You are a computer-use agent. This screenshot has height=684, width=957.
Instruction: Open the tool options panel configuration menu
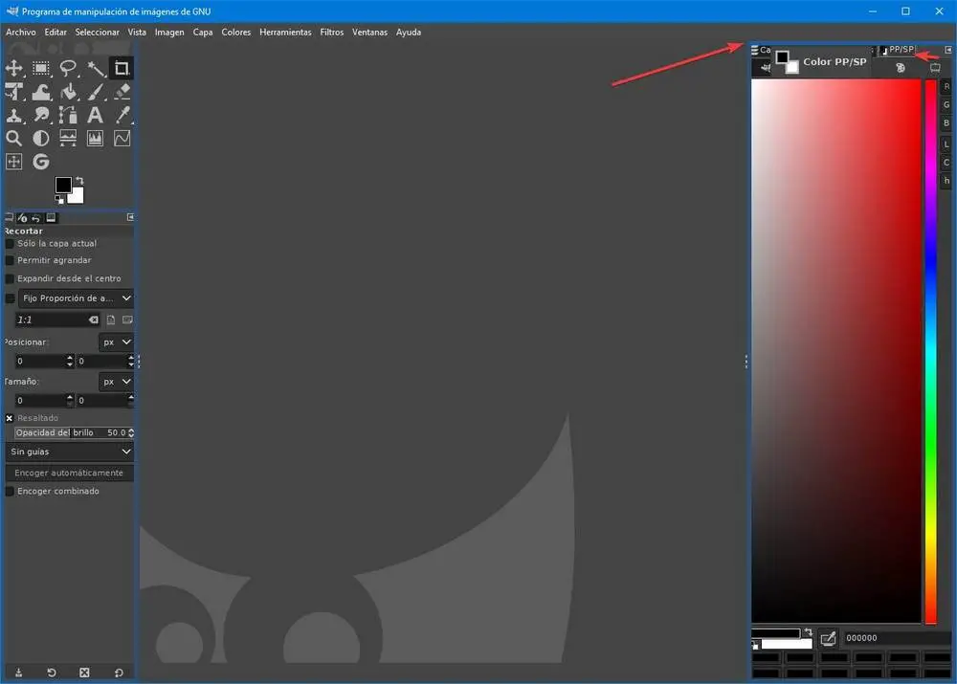(130, 217)
